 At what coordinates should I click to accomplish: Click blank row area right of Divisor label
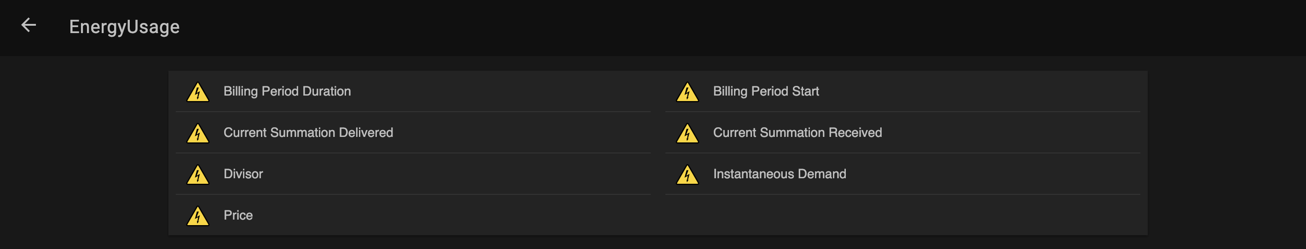pos(457,174)
